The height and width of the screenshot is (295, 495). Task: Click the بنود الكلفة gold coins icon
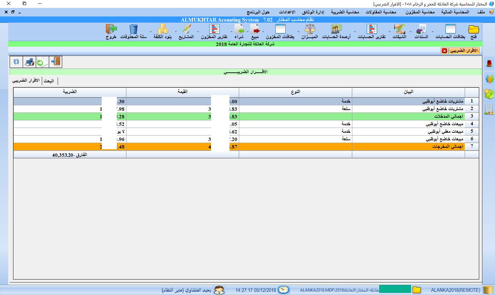coord(163,32)
